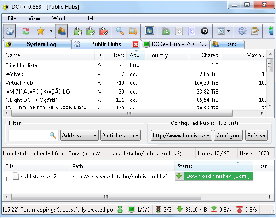The width and height of the screenshot is (276, 218).
Task: Sort transfers by the Path column header
Action: [x=122, y=166]
